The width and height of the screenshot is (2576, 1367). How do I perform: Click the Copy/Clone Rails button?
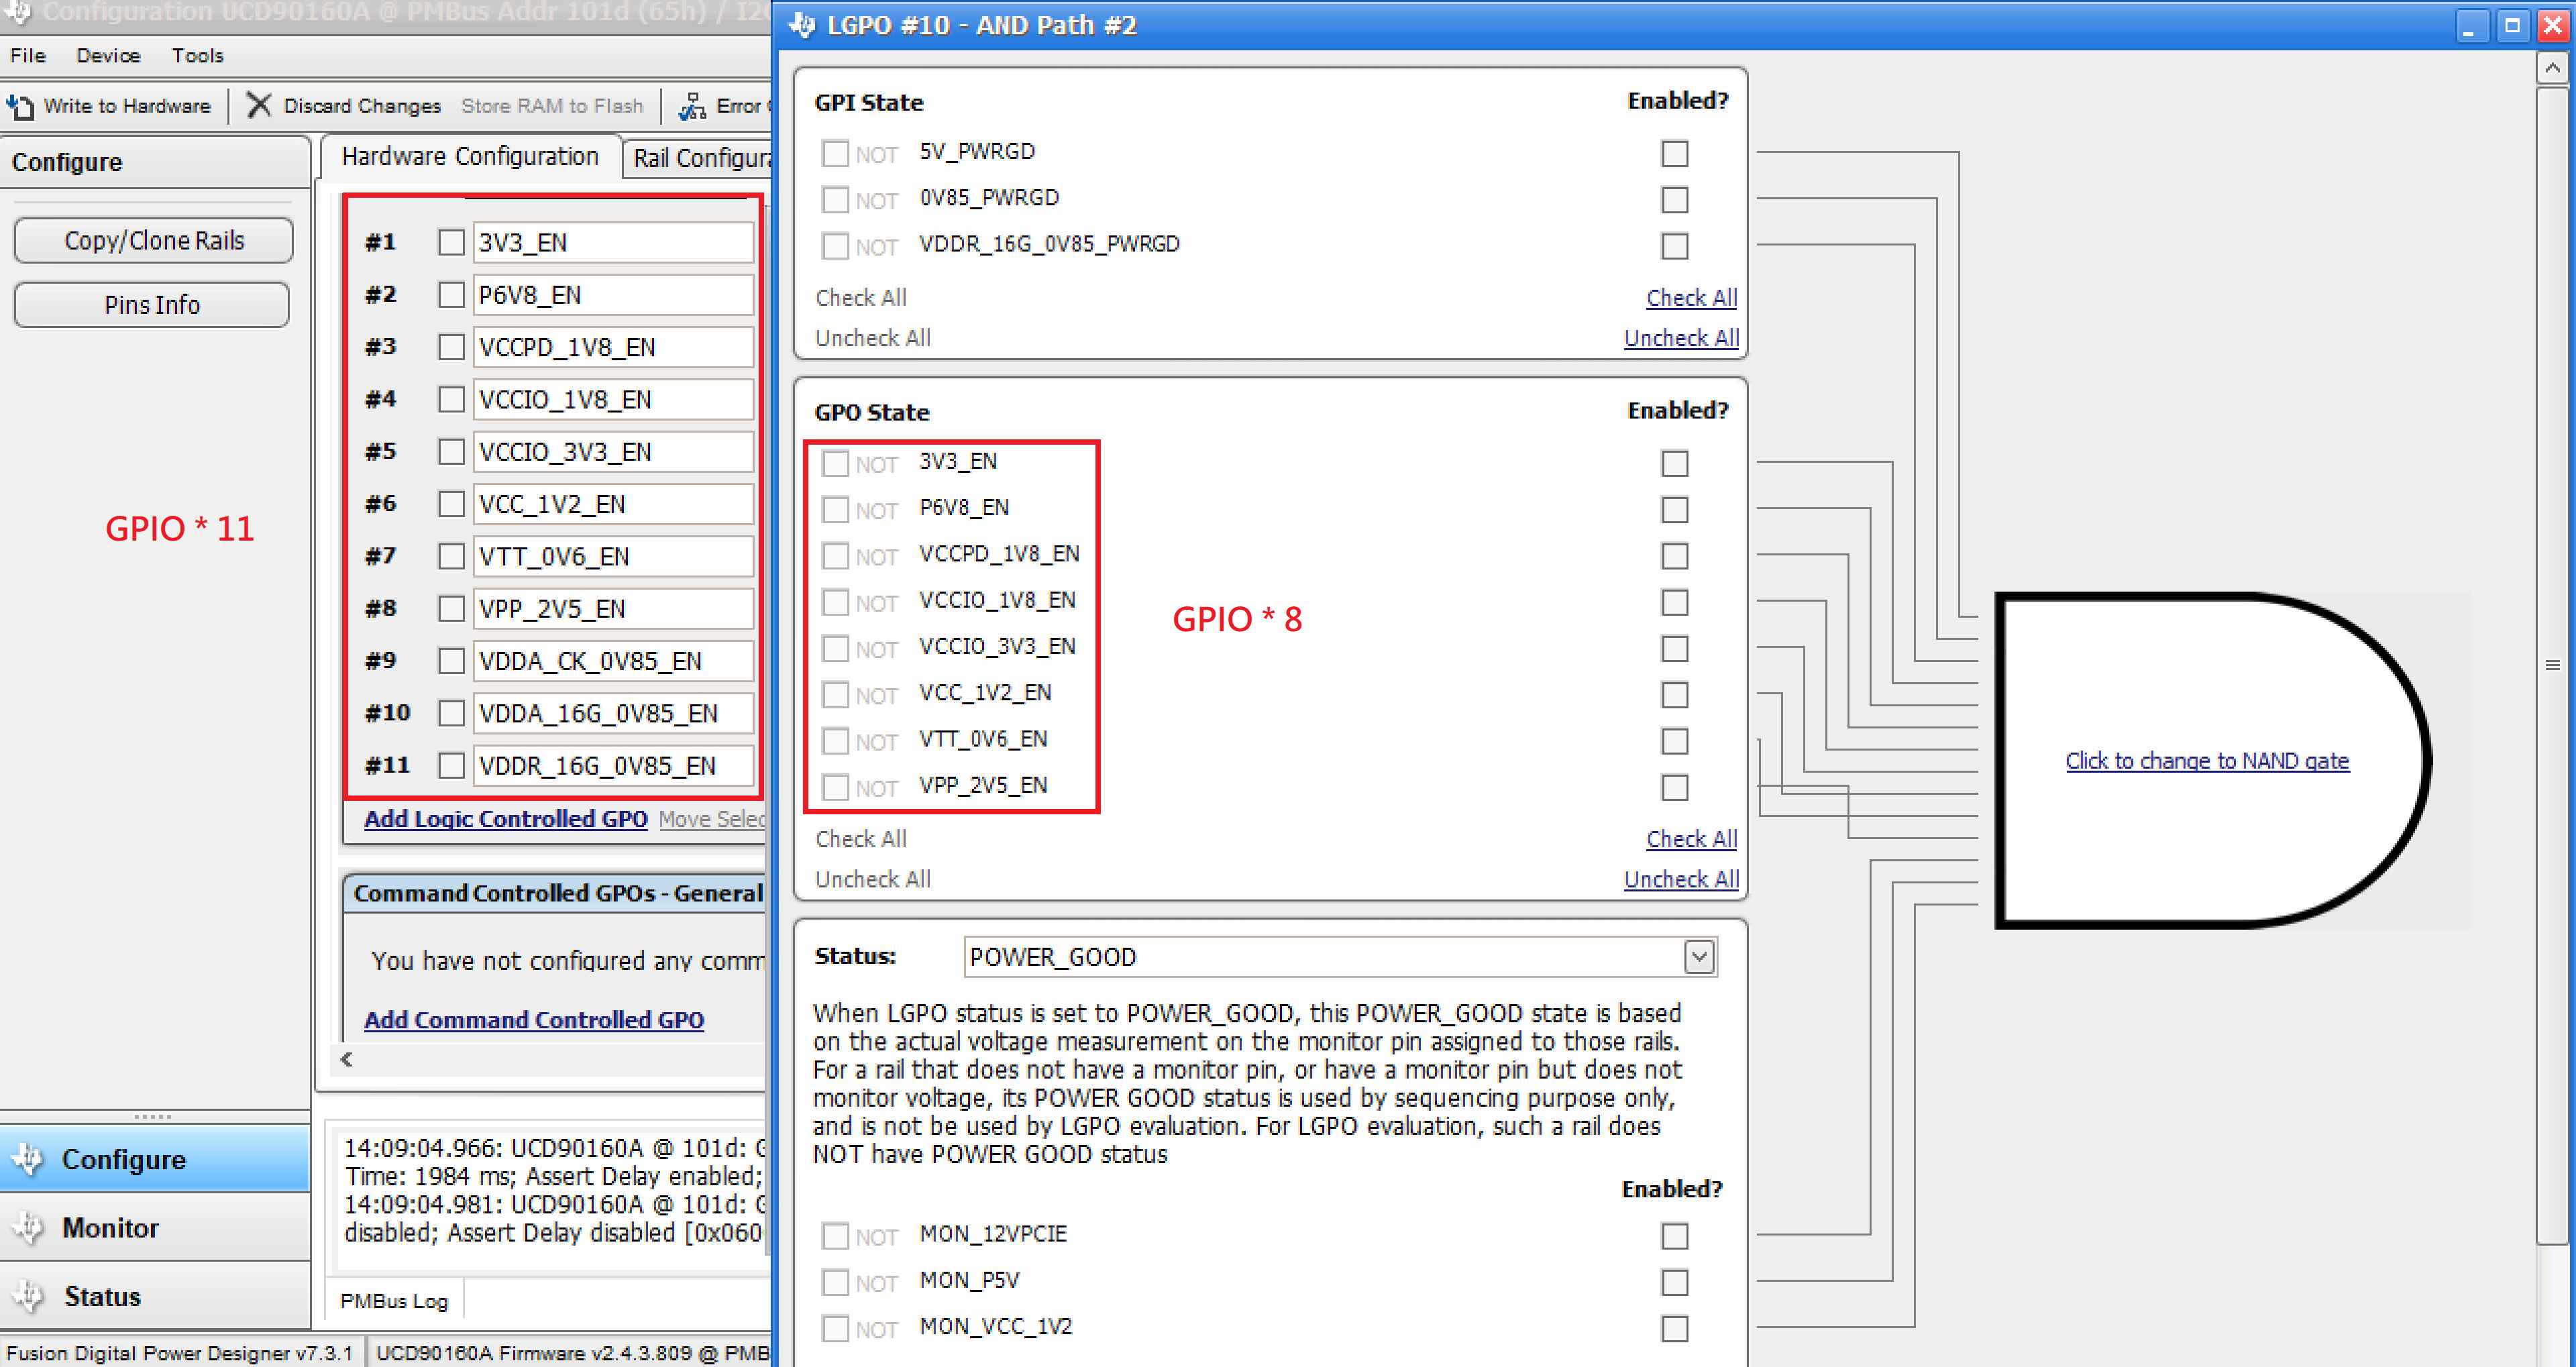tap(153, 241)
